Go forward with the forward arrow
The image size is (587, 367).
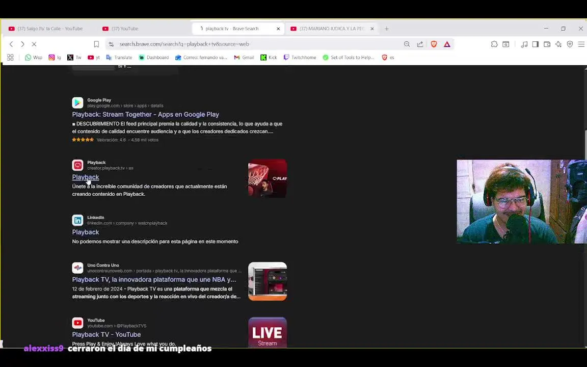click(22, 44)
